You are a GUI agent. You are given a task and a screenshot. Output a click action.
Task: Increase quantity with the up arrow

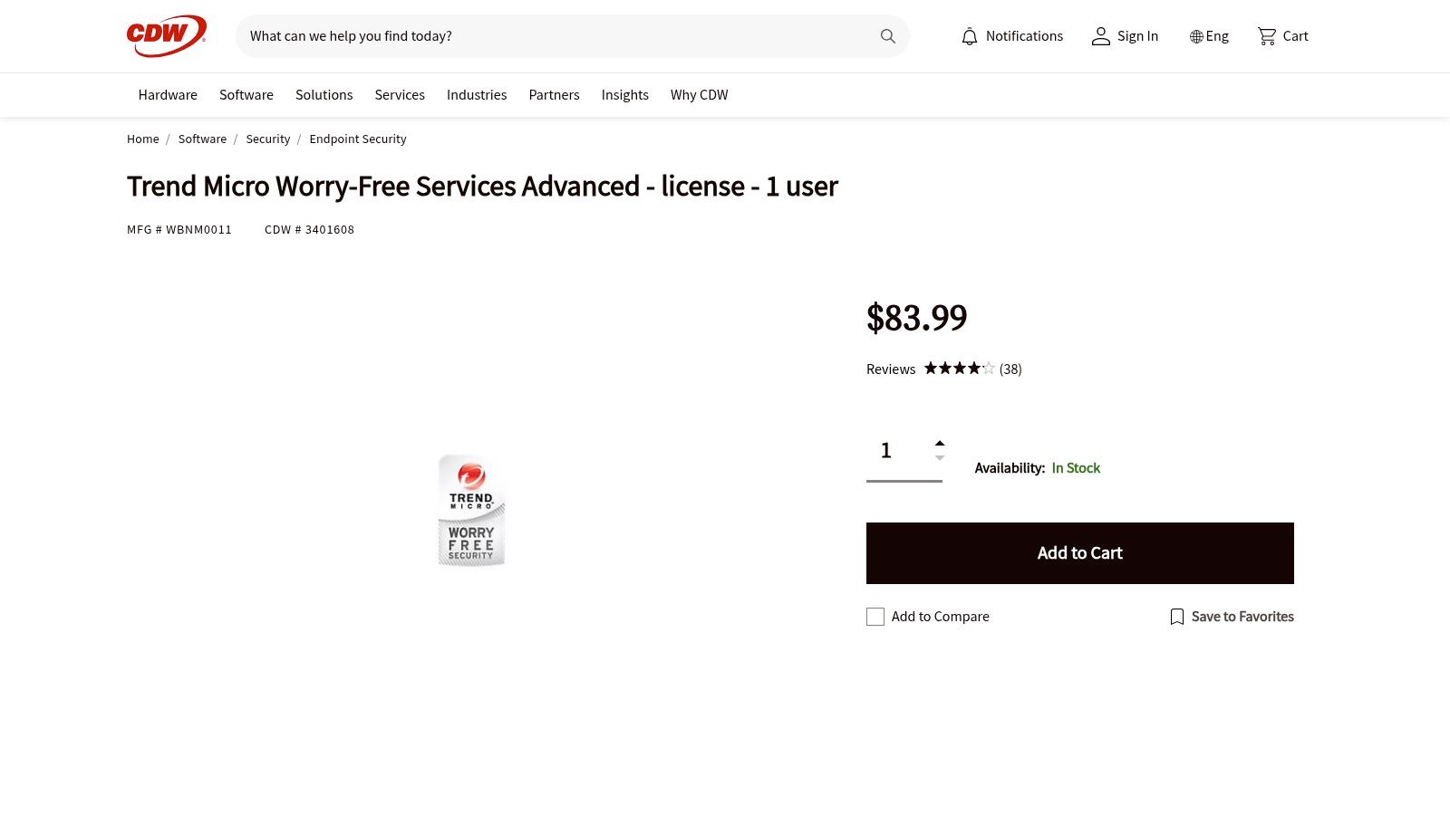click(940, 443)
